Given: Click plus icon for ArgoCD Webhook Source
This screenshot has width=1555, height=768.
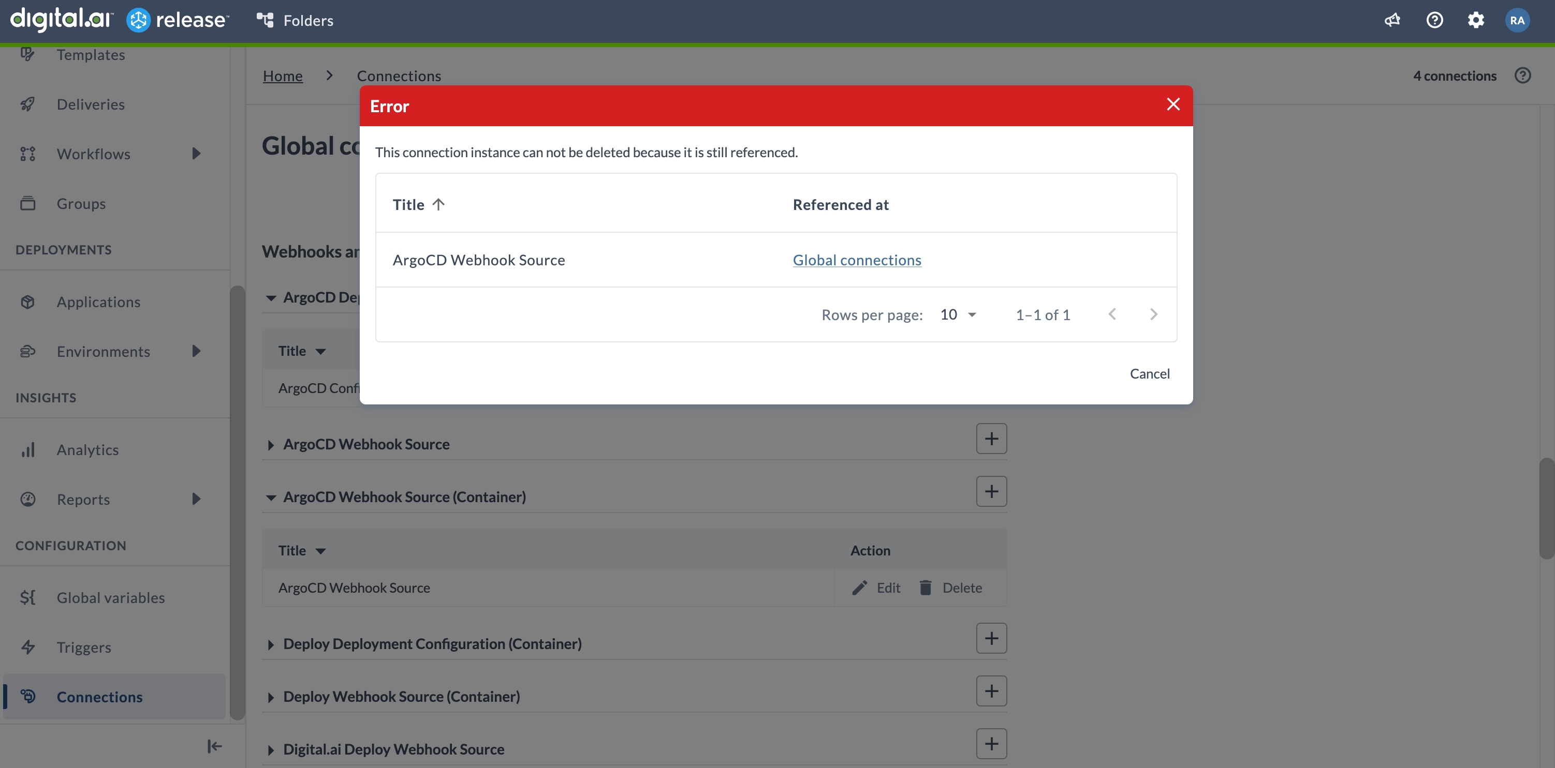Looking at the screenshot, I should [x=991, y=439].
